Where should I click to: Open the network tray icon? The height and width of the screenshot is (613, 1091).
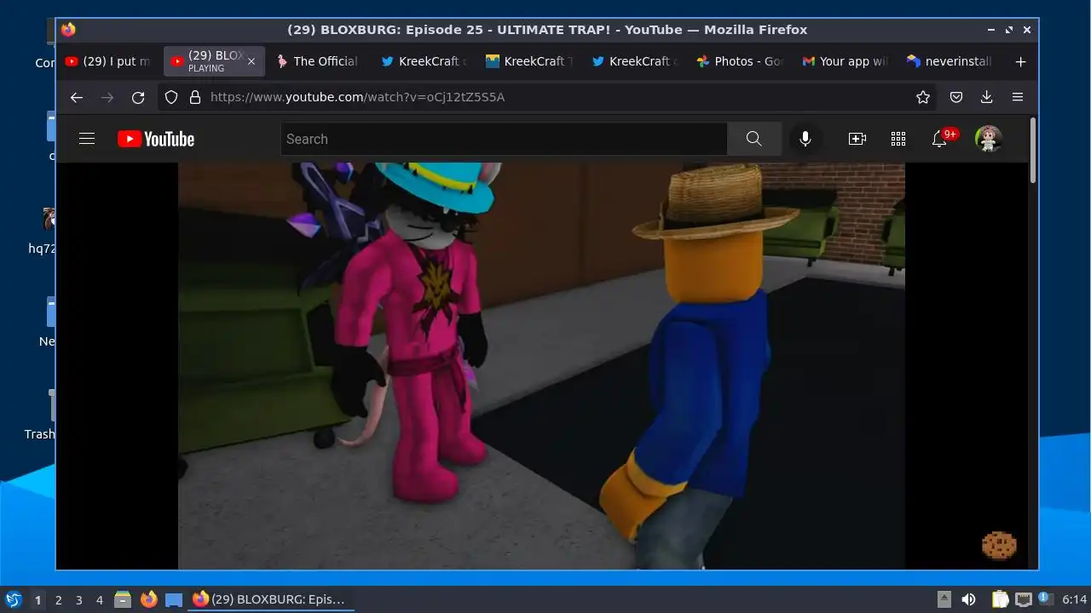point(1023,599)
